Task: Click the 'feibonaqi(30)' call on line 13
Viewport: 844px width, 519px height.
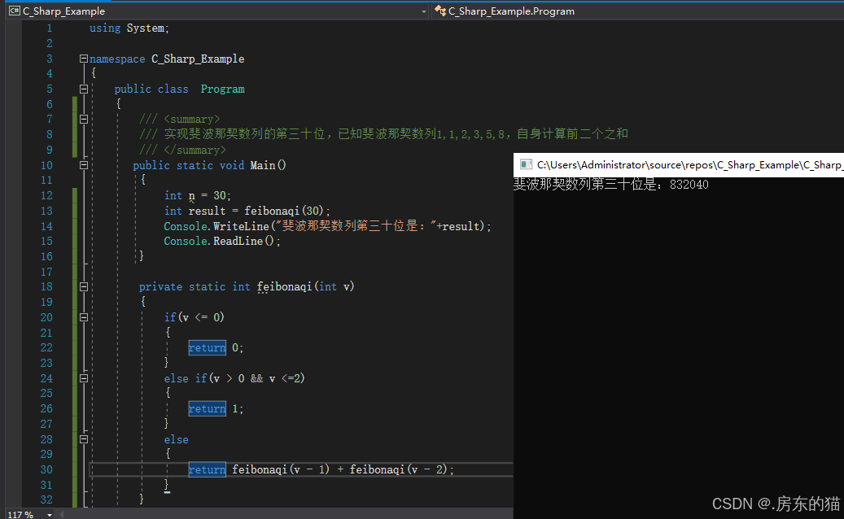Action: 285,211
